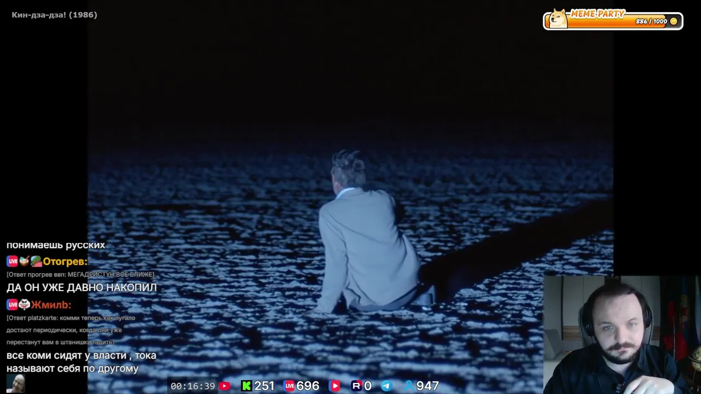Click the reply quote to platzkarte
The width and height of the screenshot is (701, 394).
(71, 330)
